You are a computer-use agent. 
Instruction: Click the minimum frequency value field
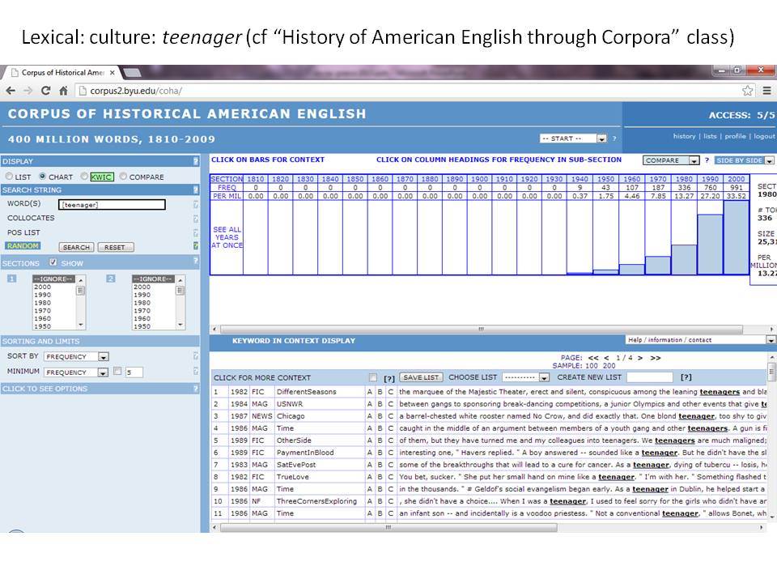click(134, 372)
